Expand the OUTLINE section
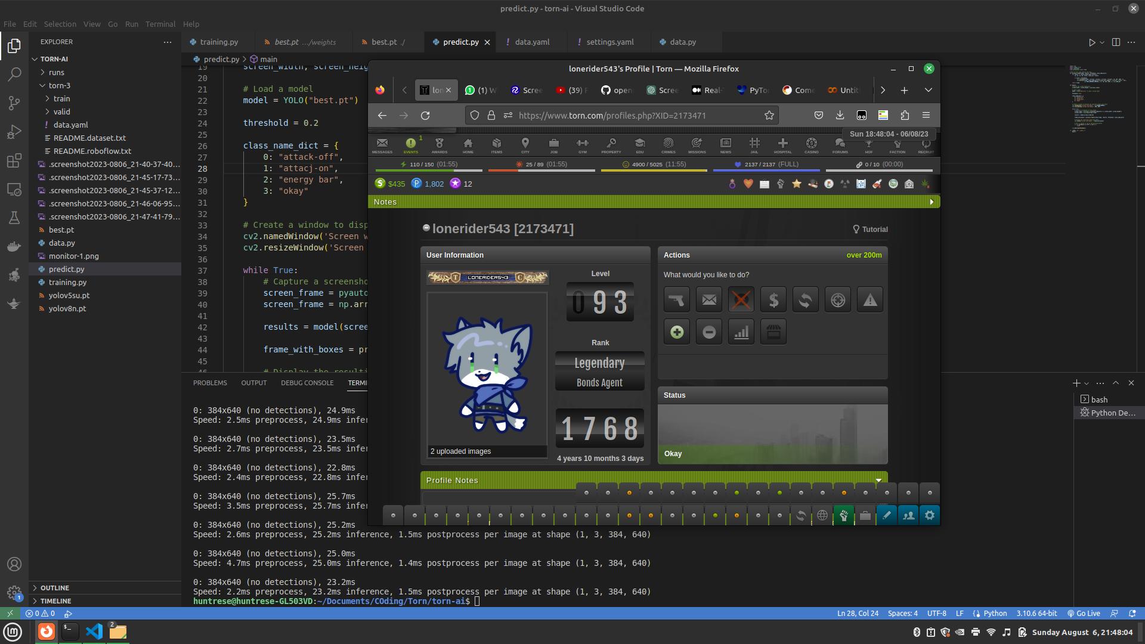This screenshot has width=1145, height=644. [x=54, y=588]
